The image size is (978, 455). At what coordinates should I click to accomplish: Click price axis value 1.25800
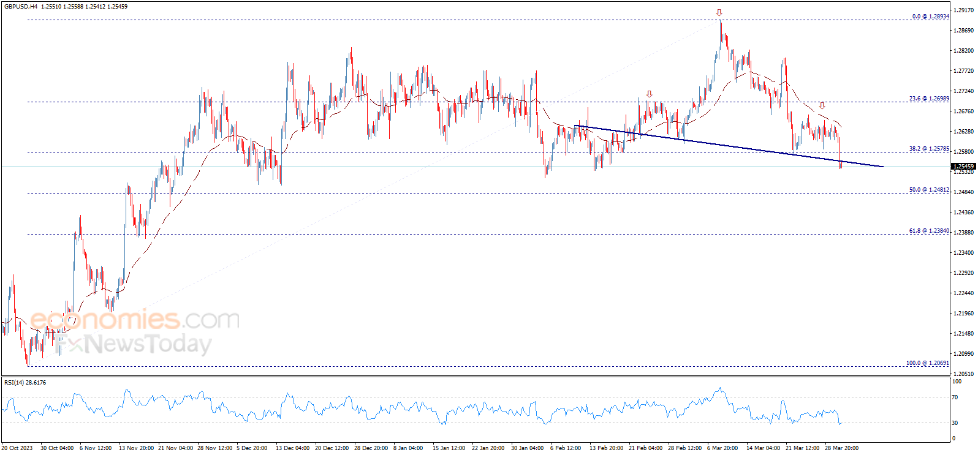coord(965,152)
